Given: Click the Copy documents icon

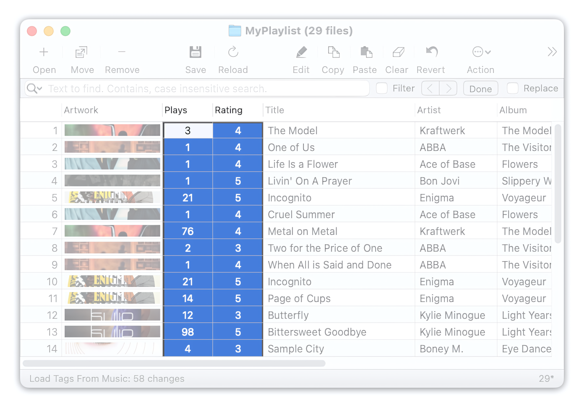Looking at the screenshot, I should pyautogui.click(x=334, y=52).
